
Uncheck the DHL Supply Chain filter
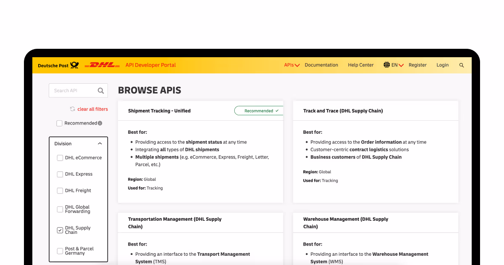(x=60, y=230)
